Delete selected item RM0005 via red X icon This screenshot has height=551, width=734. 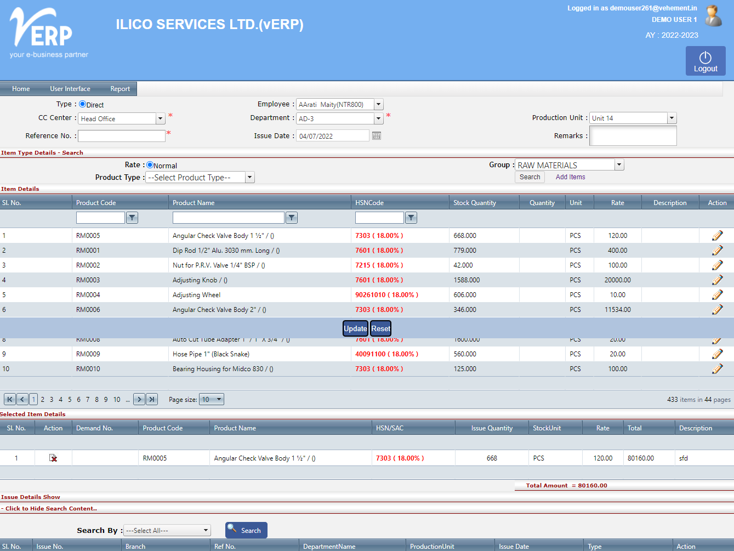click(53, 458)
